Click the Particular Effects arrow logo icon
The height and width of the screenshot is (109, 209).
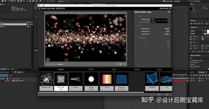coord(39,9)
